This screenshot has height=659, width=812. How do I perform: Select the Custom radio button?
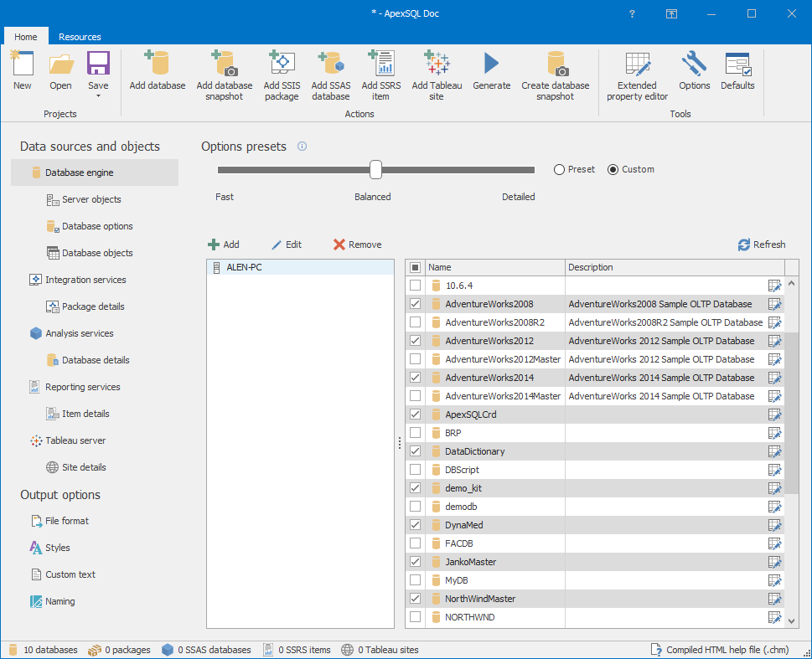tap(613, 170)
